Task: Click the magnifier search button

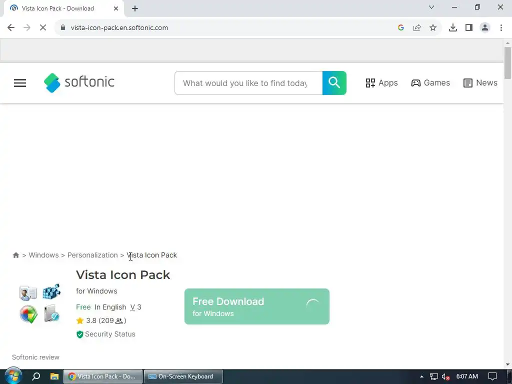Action: [x=334, y=83]
